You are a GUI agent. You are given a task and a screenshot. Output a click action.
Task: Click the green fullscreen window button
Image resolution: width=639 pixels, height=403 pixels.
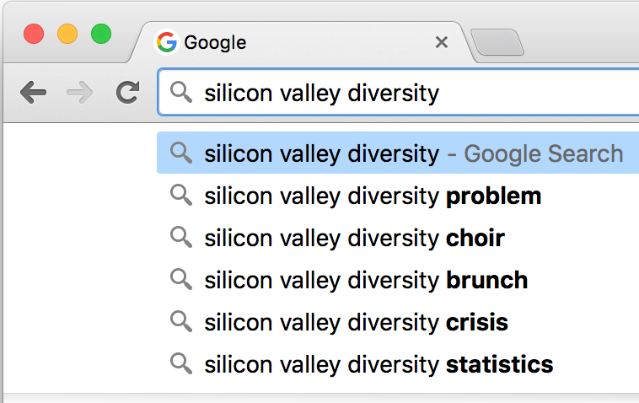[x=101, y=34]
